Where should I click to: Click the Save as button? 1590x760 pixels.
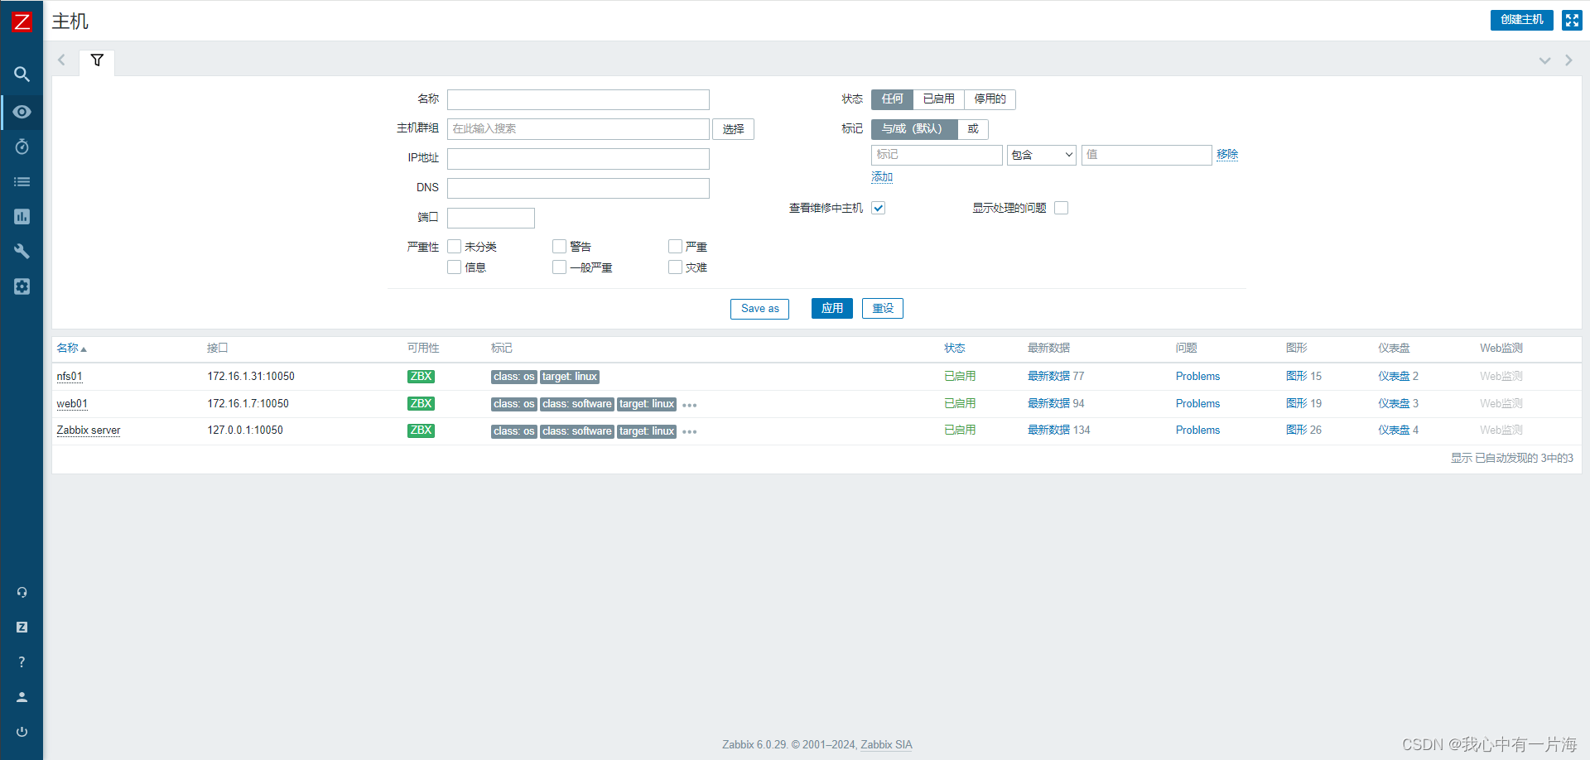[x=759, y=309]
